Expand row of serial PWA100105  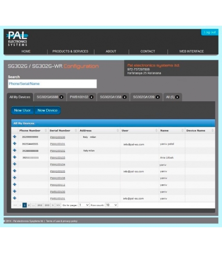pos(15,171)
